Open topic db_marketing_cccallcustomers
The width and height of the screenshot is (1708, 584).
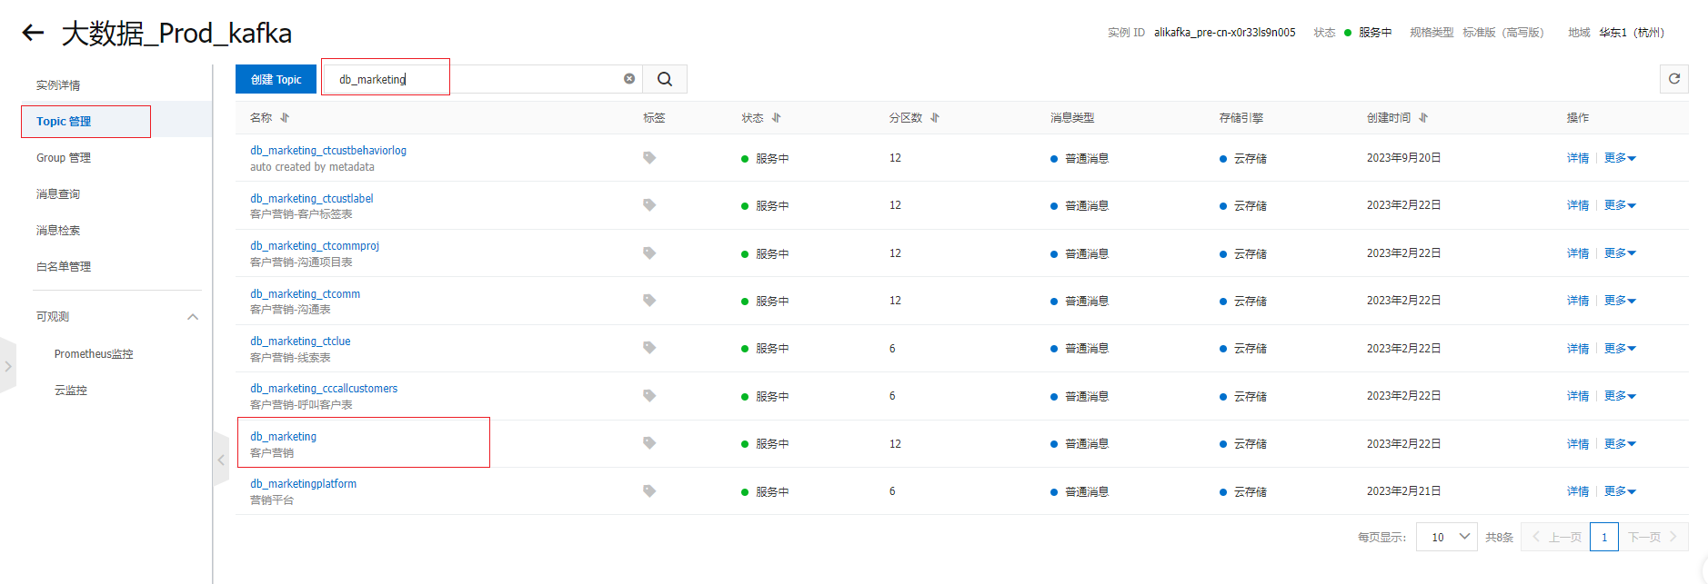tap(324, 389)
